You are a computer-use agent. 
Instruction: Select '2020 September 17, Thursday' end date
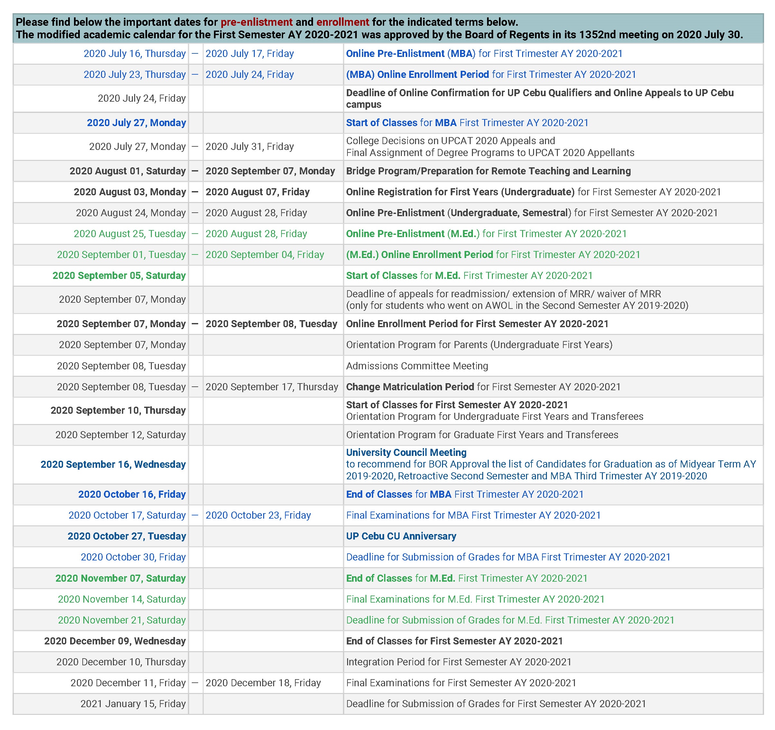click(x=272, y=387)
